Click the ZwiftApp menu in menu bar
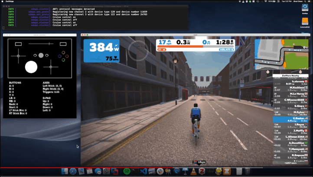The width and height of the screenshot is (313, 177). coord(10,1)
